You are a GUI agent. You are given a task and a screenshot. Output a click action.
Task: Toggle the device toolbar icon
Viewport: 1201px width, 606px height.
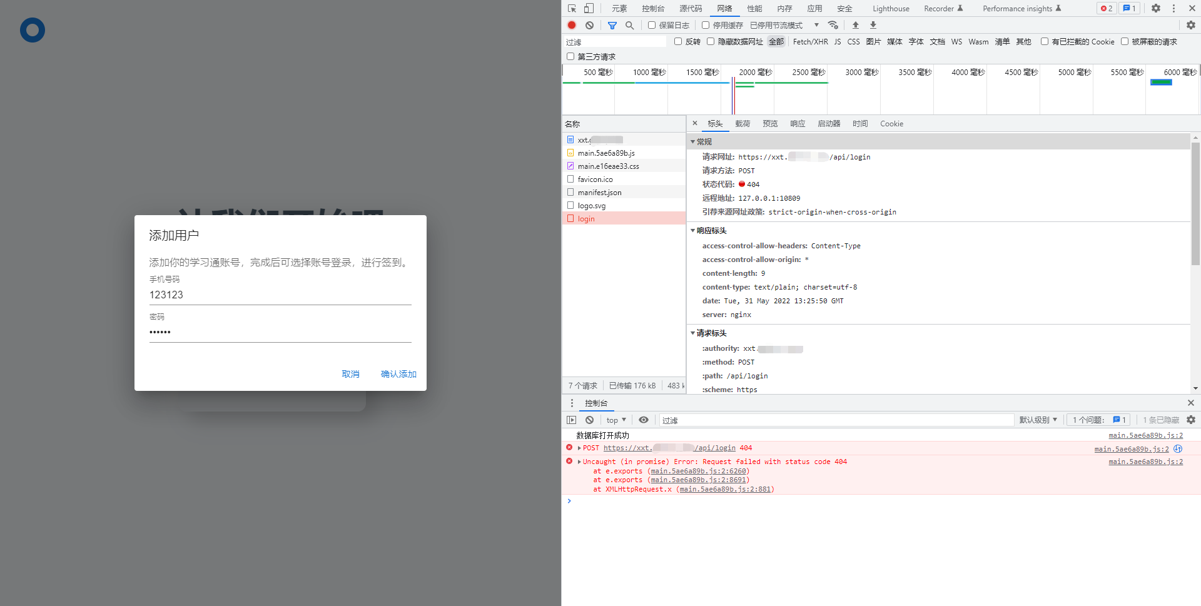click(589, 9)
